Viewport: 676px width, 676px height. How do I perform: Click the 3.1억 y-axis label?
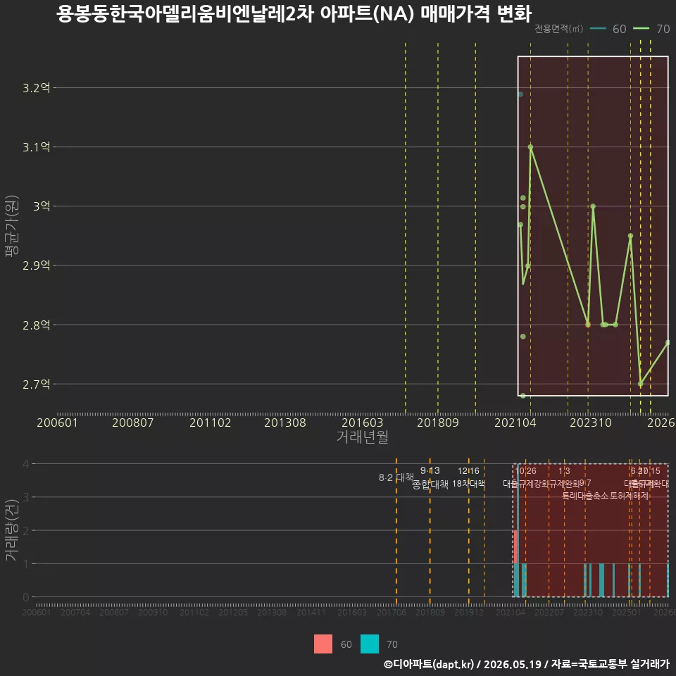36,147
